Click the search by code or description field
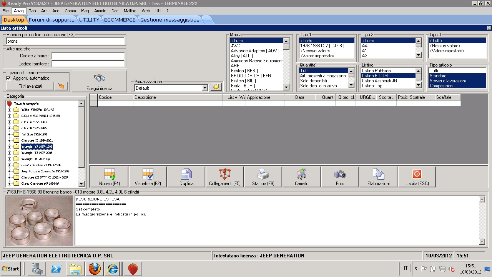Image resolution: width=492 pixels, height=277 pixels. point(65,41)
